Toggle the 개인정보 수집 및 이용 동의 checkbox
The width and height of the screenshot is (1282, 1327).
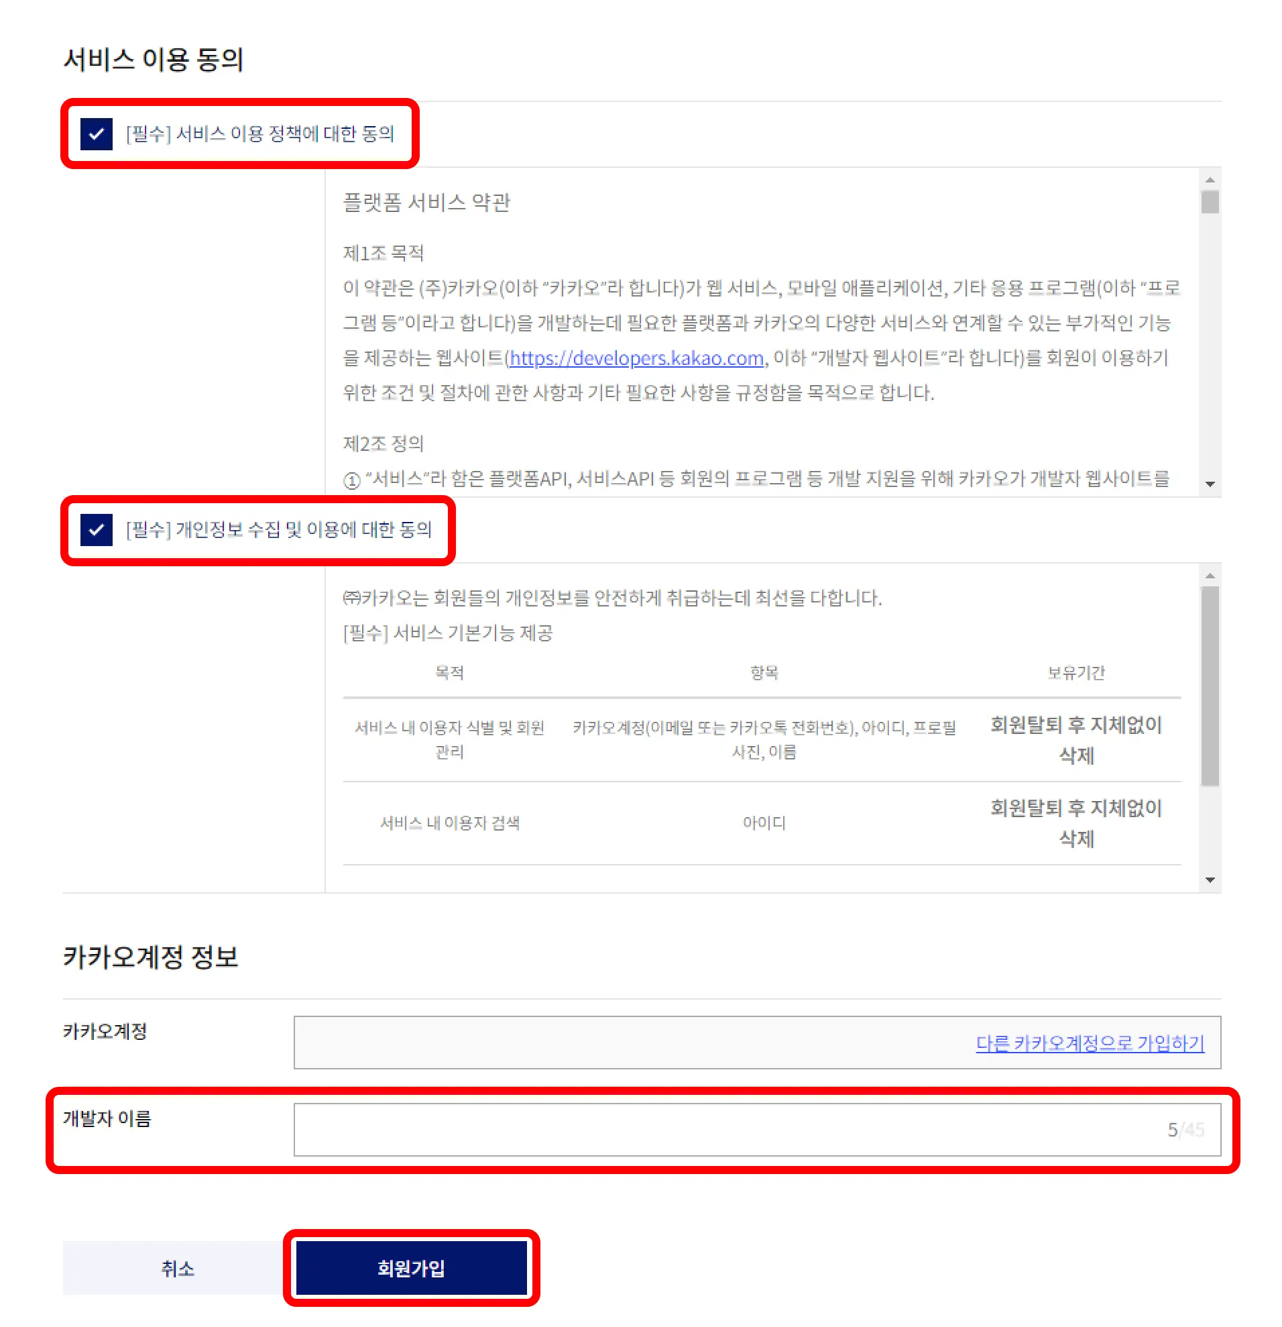point(96,529)
